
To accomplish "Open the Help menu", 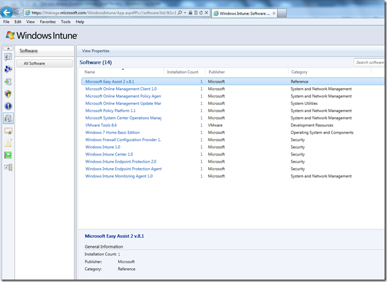I will 80,22.
